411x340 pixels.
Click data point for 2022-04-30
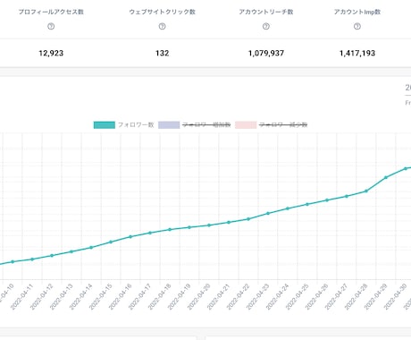click(406, 168)
